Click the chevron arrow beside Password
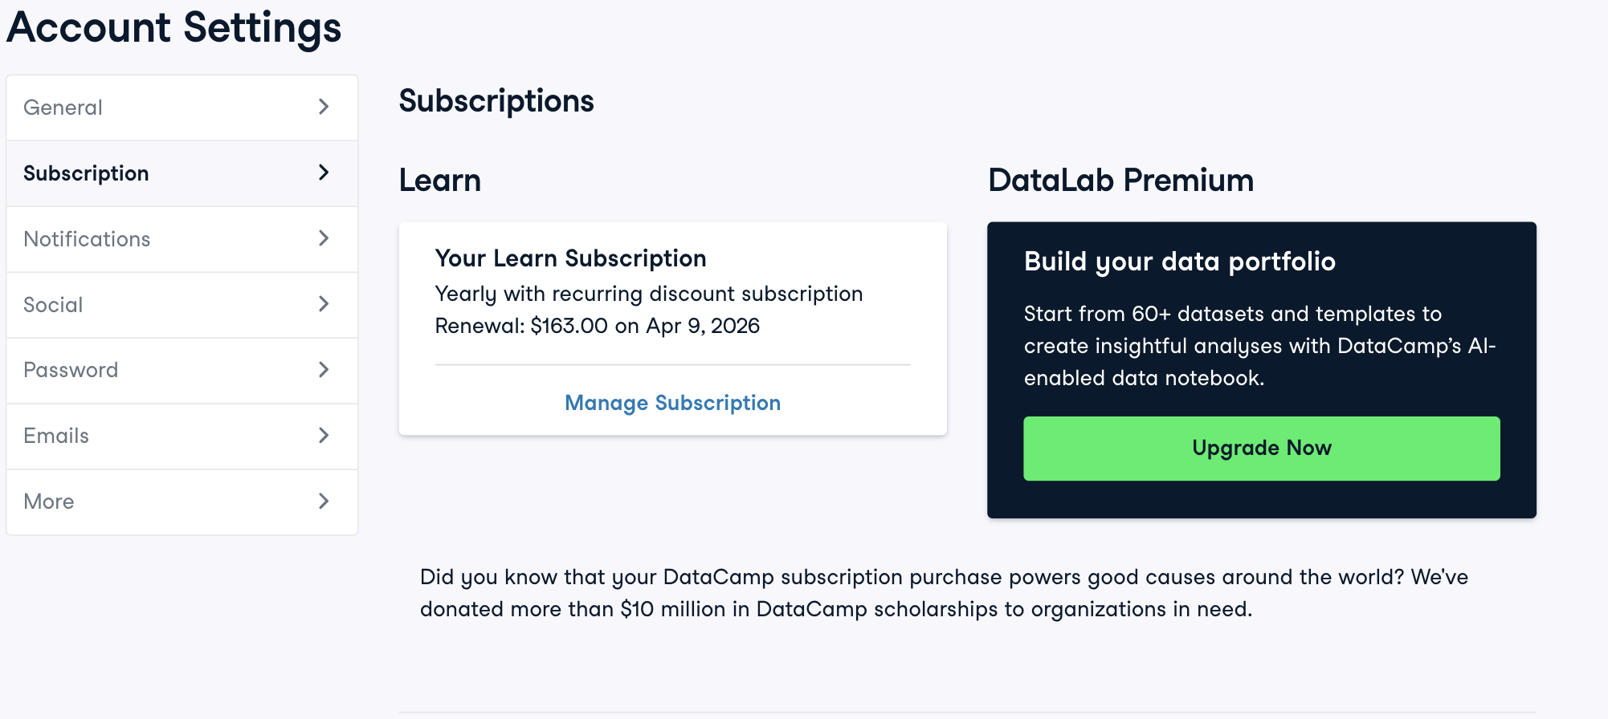The width and height of the screenshot is (1608, 719). pyautogui.click(x=324, y=370)
